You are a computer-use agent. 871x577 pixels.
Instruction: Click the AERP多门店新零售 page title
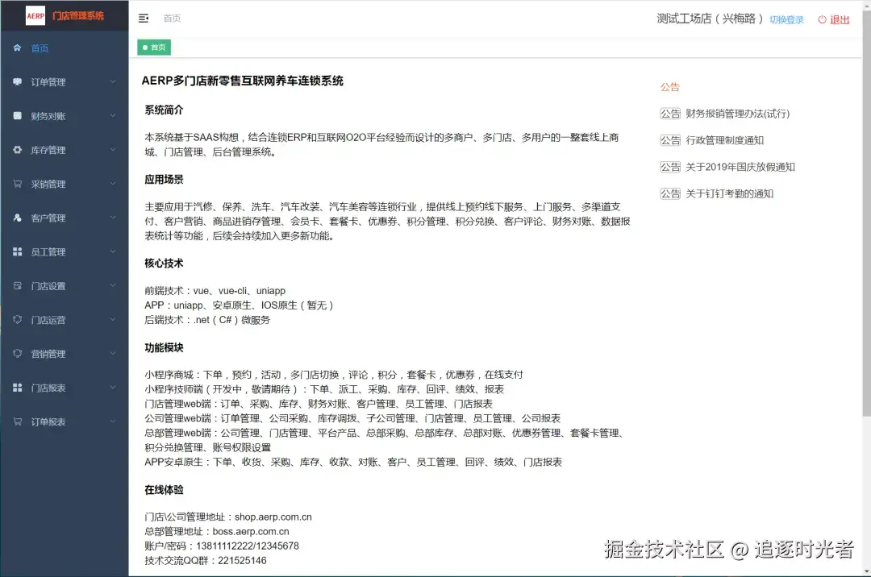(x=242, y=81)
